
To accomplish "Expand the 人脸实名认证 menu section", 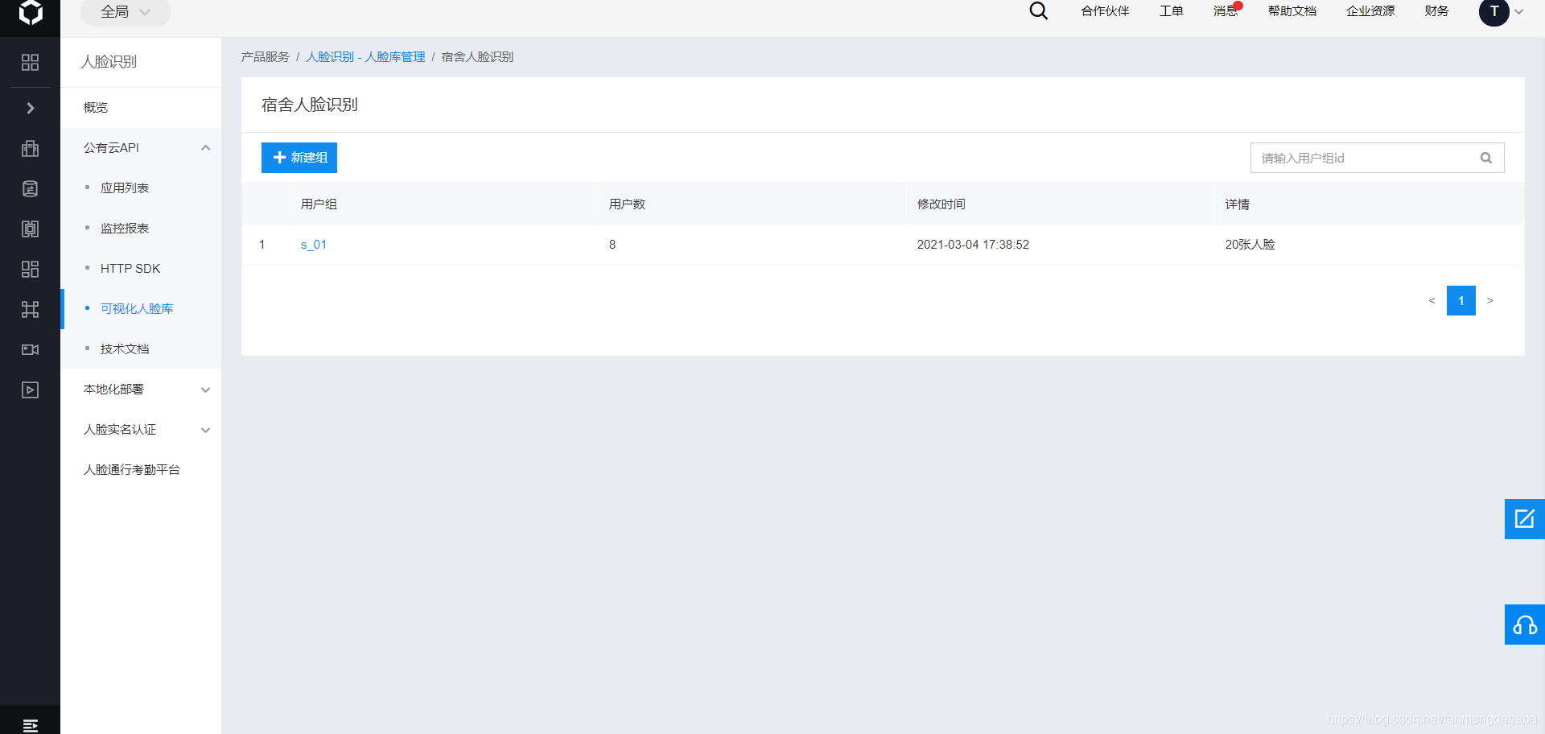I will click(205, 430).
